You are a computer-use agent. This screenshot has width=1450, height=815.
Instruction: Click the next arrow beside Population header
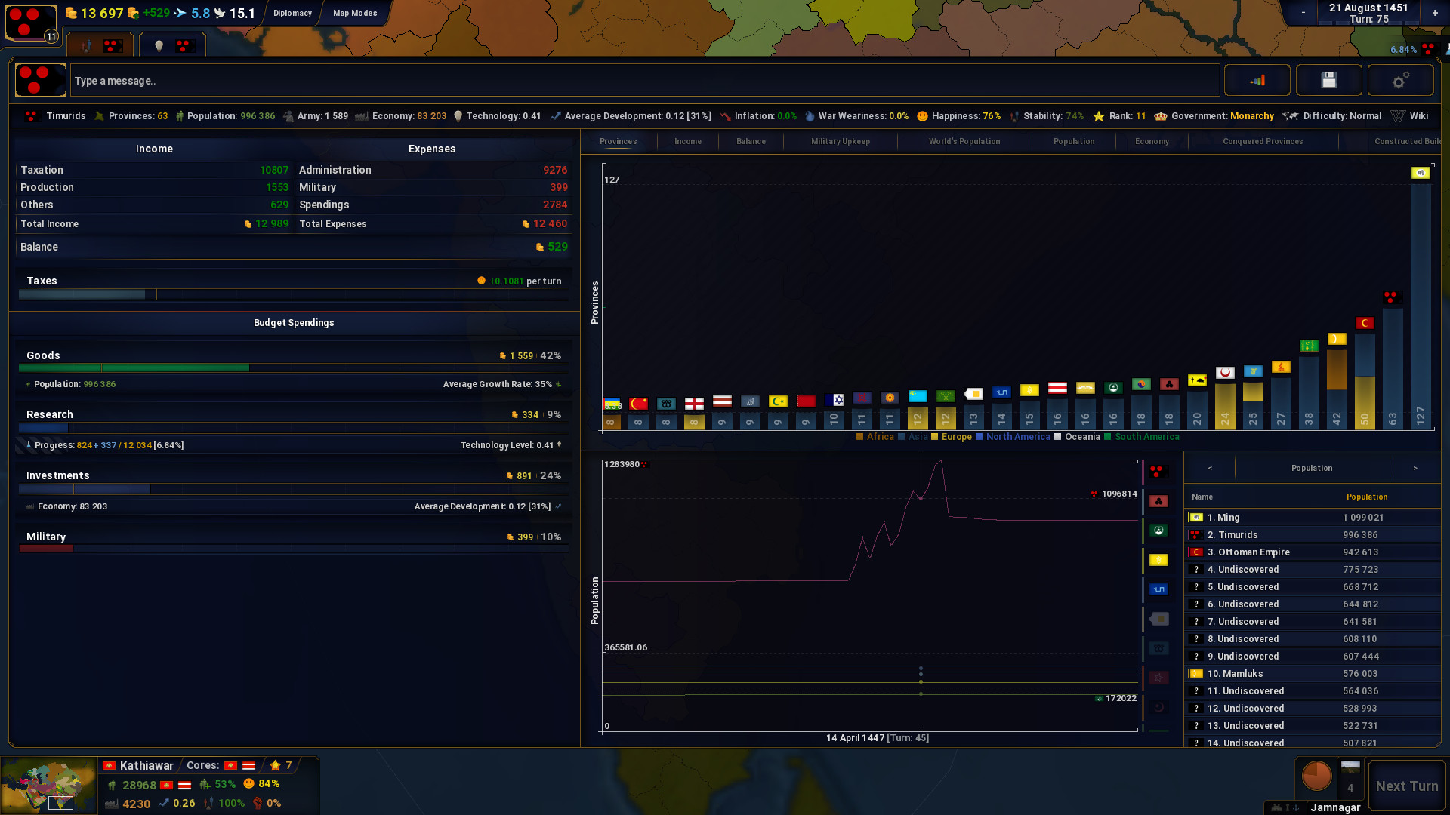click(x=1415, y=468)
